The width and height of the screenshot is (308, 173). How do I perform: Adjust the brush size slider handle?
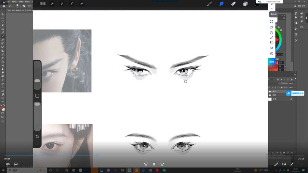coord(37,81)
